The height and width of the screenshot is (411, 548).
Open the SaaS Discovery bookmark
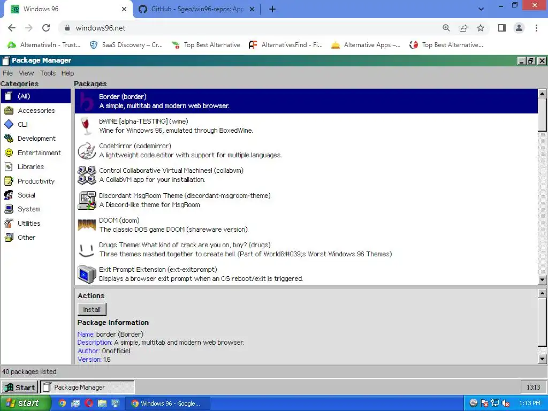(126, 45)
